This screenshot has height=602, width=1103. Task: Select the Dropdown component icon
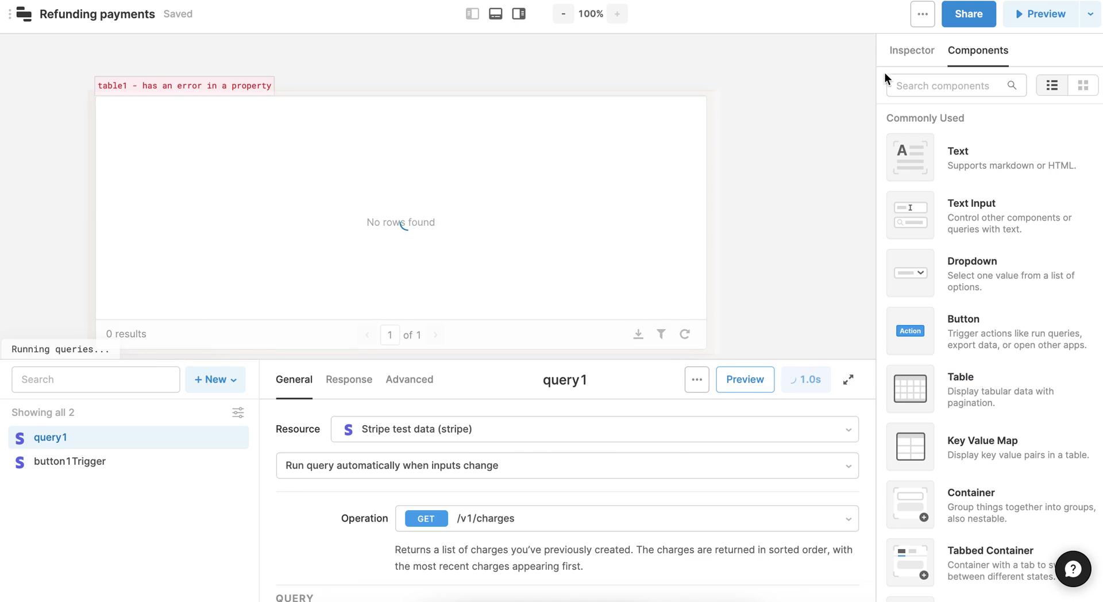(x=910, y=273)
